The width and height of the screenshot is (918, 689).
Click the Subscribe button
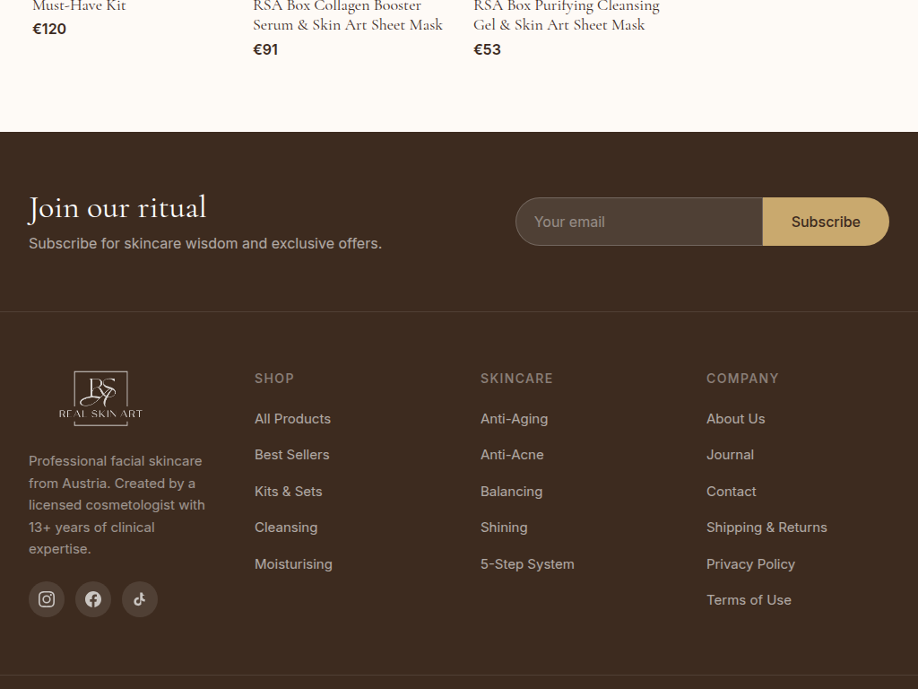[825, 222]
